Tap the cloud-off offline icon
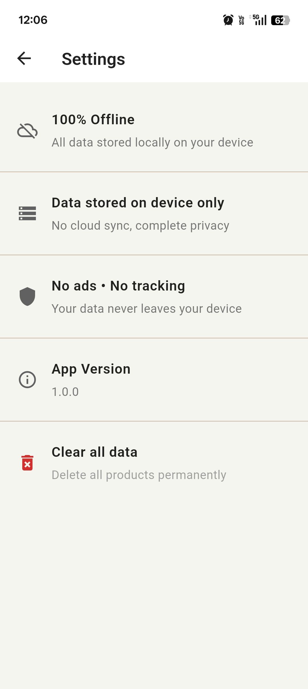The height and width of the screenshot is (689, 308). pos(27,131)
